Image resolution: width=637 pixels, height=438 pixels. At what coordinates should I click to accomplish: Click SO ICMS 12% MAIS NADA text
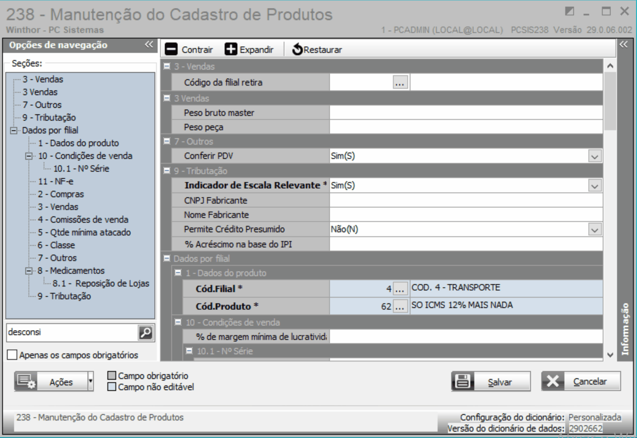(x=462, y=305)
